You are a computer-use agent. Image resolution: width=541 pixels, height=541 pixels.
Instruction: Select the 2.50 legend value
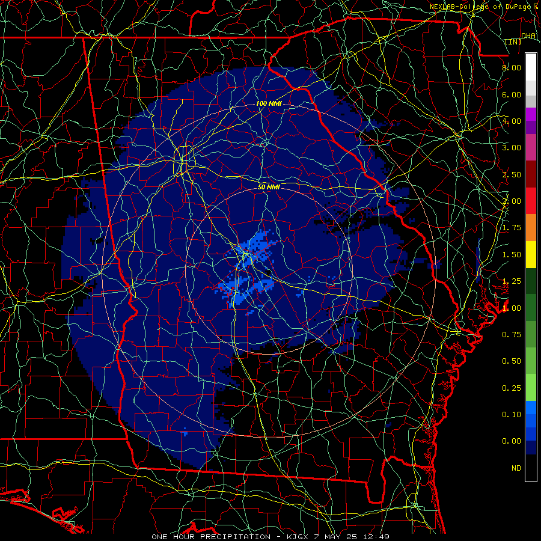(512, 174)
